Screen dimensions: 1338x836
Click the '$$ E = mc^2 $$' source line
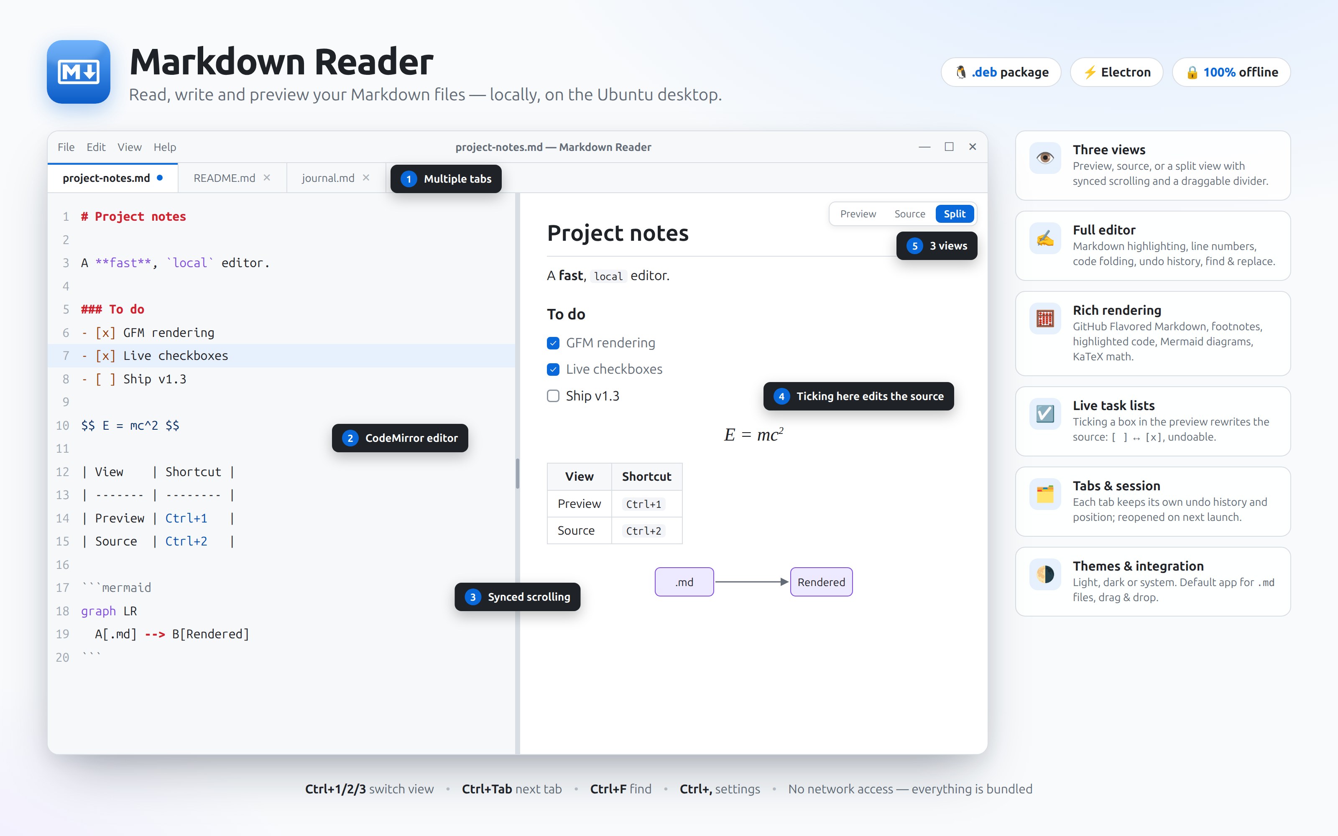(x=130, y=425)
